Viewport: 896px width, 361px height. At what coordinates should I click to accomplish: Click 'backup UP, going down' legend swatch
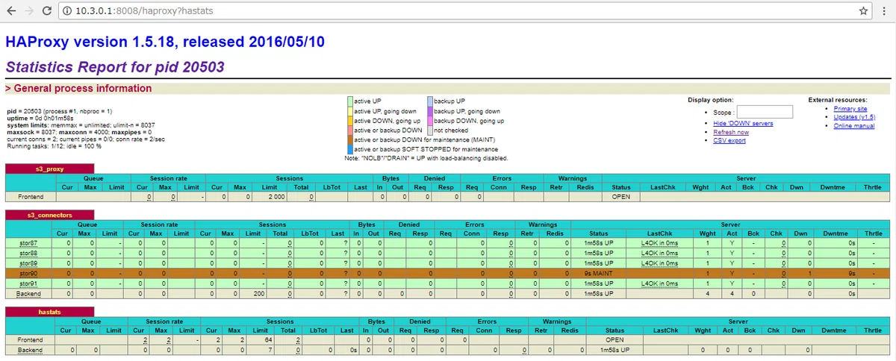point(430,110)
